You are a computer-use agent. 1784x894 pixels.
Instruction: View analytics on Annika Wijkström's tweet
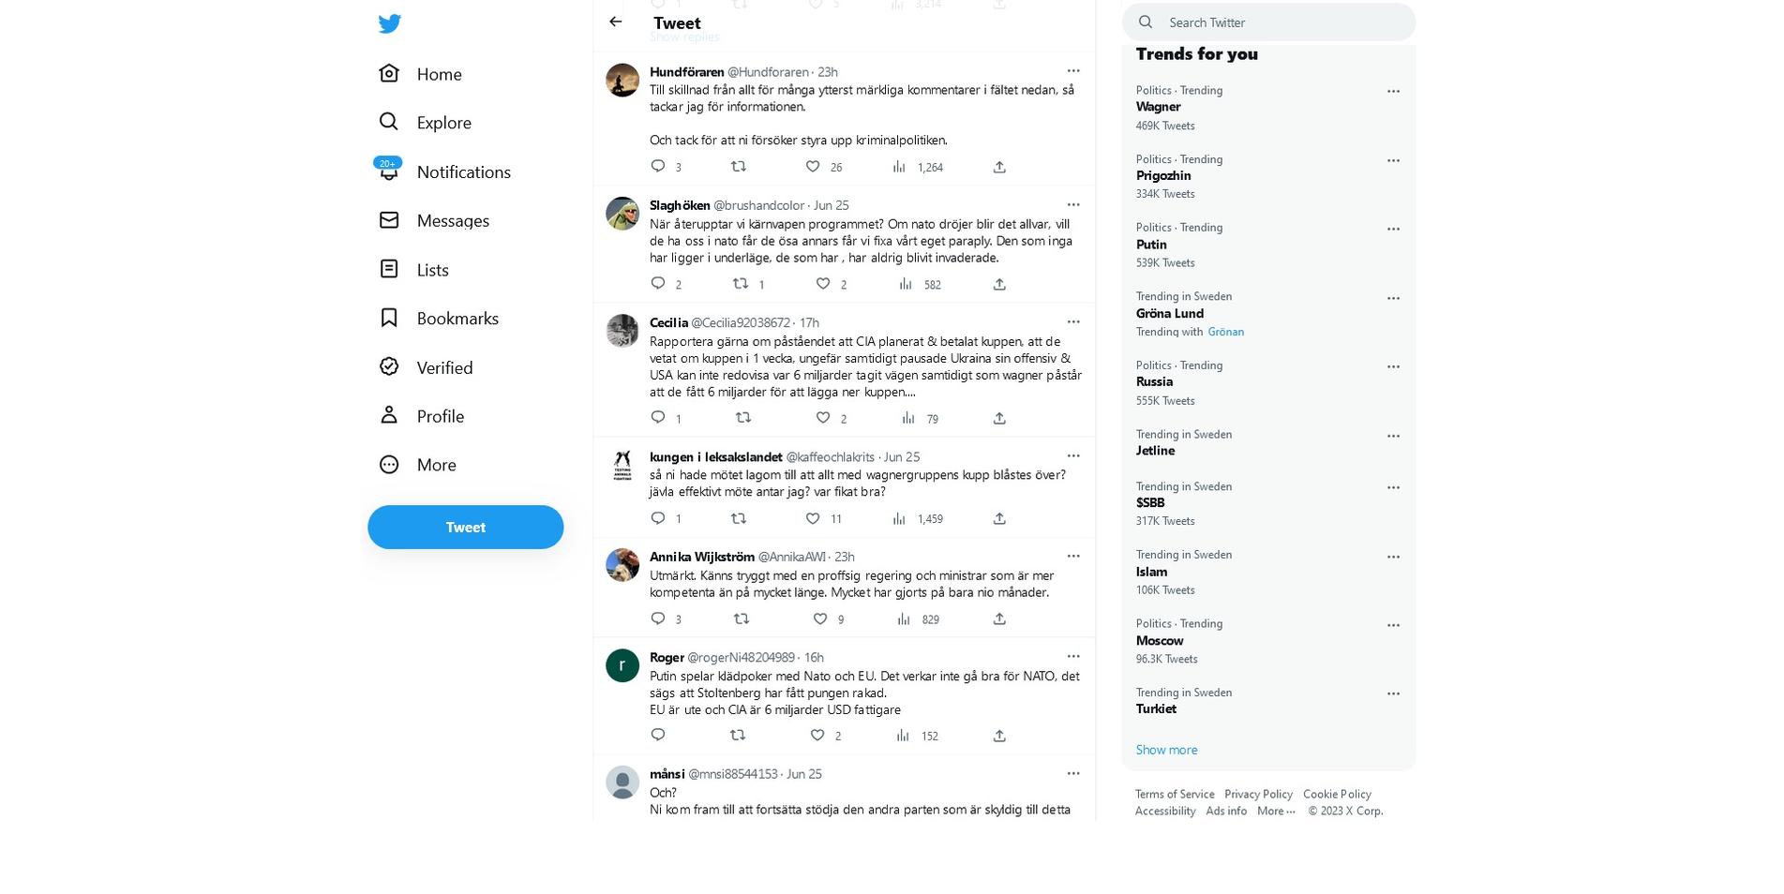pos(904,618)
